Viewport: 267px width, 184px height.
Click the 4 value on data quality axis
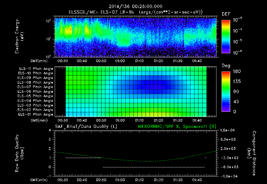[x=50, y=130]
